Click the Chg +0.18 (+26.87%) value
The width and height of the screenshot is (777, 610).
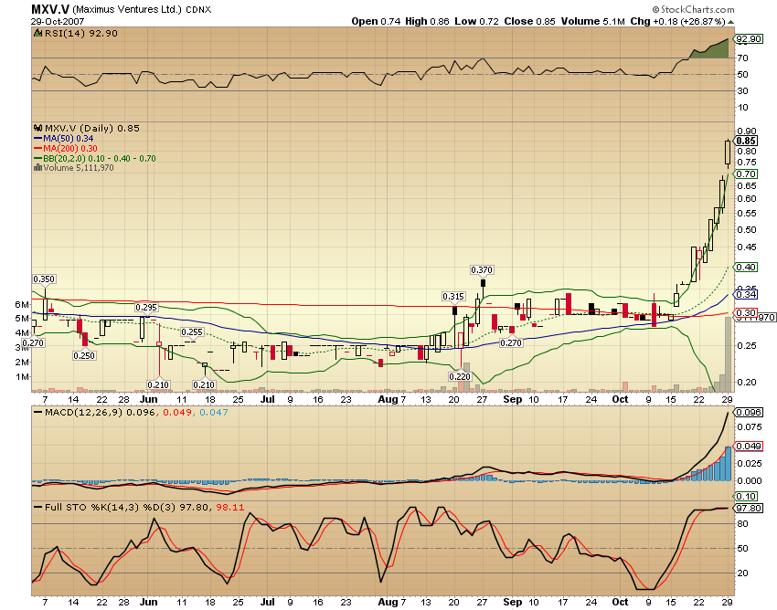[677, 21]
